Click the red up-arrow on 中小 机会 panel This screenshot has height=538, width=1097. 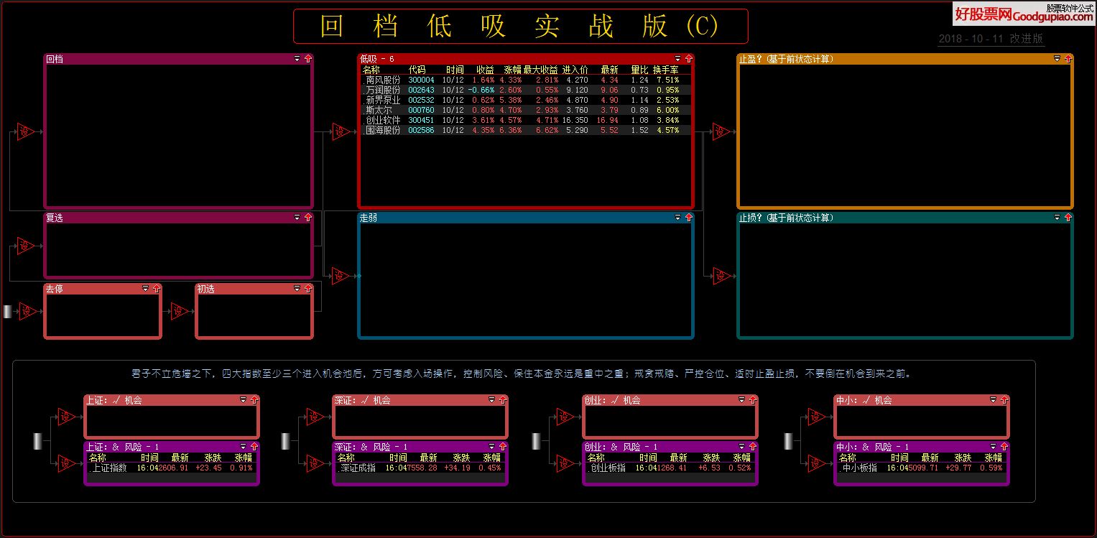[x=1004, y=400]
